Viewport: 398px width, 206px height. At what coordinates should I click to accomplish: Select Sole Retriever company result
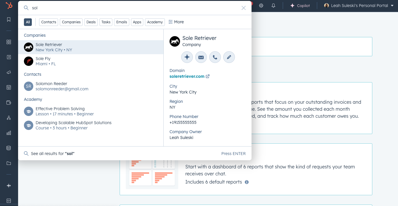(91, 47)
